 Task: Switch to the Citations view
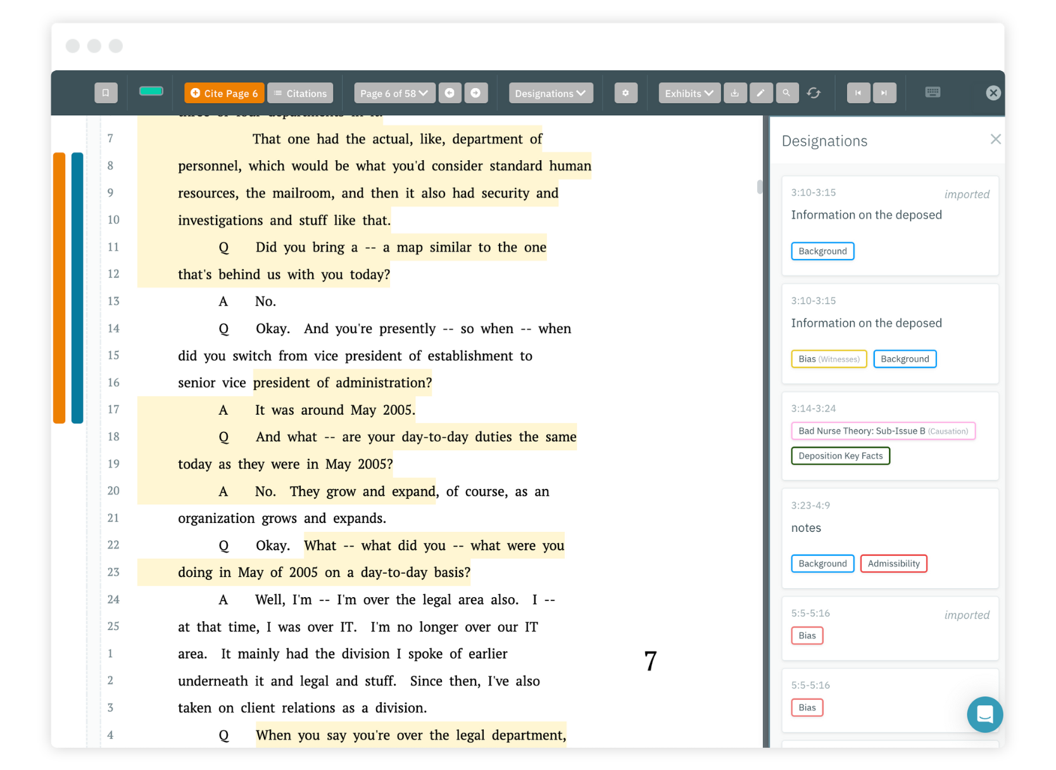tap(300, 92)
